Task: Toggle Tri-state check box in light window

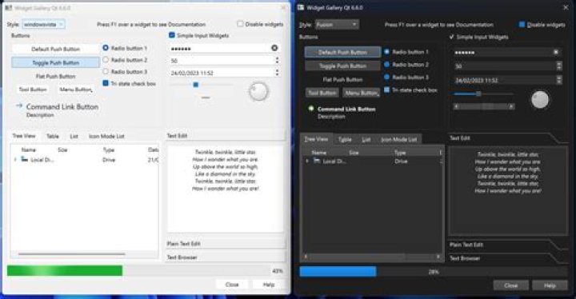Action: 106,83
